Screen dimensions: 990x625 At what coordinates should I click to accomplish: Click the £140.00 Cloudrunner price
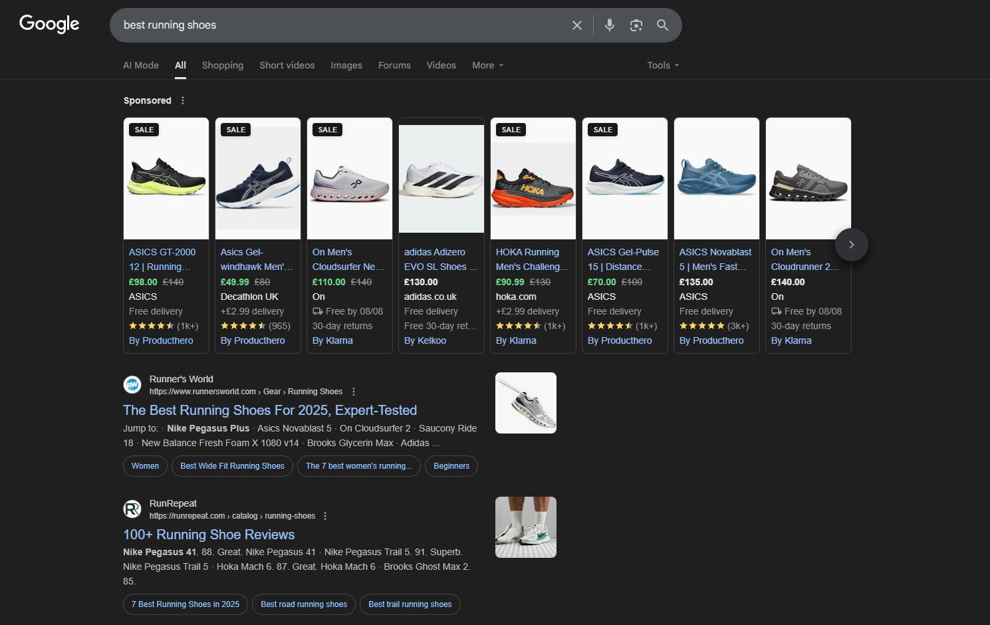coord(788,282)
